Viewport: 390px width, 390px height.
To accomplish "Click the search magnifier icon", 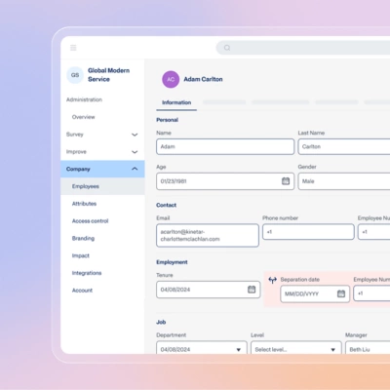I will (x=227, y=48).
